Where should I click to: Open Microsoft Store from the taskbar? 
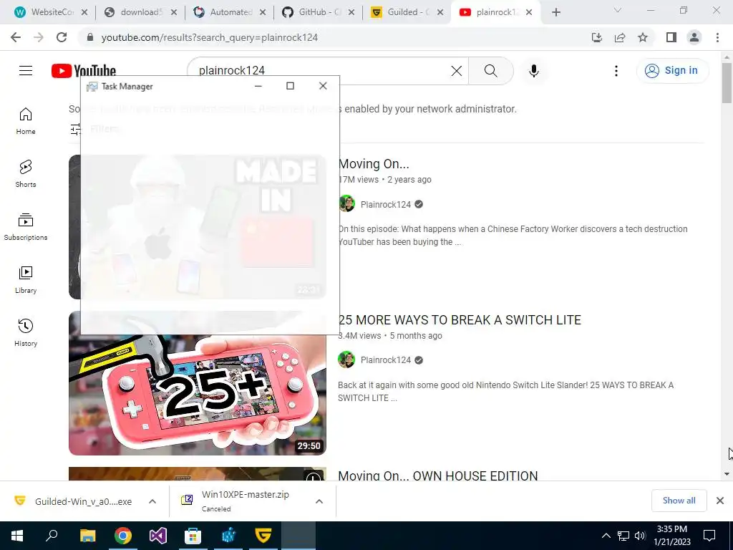[193, 536]
